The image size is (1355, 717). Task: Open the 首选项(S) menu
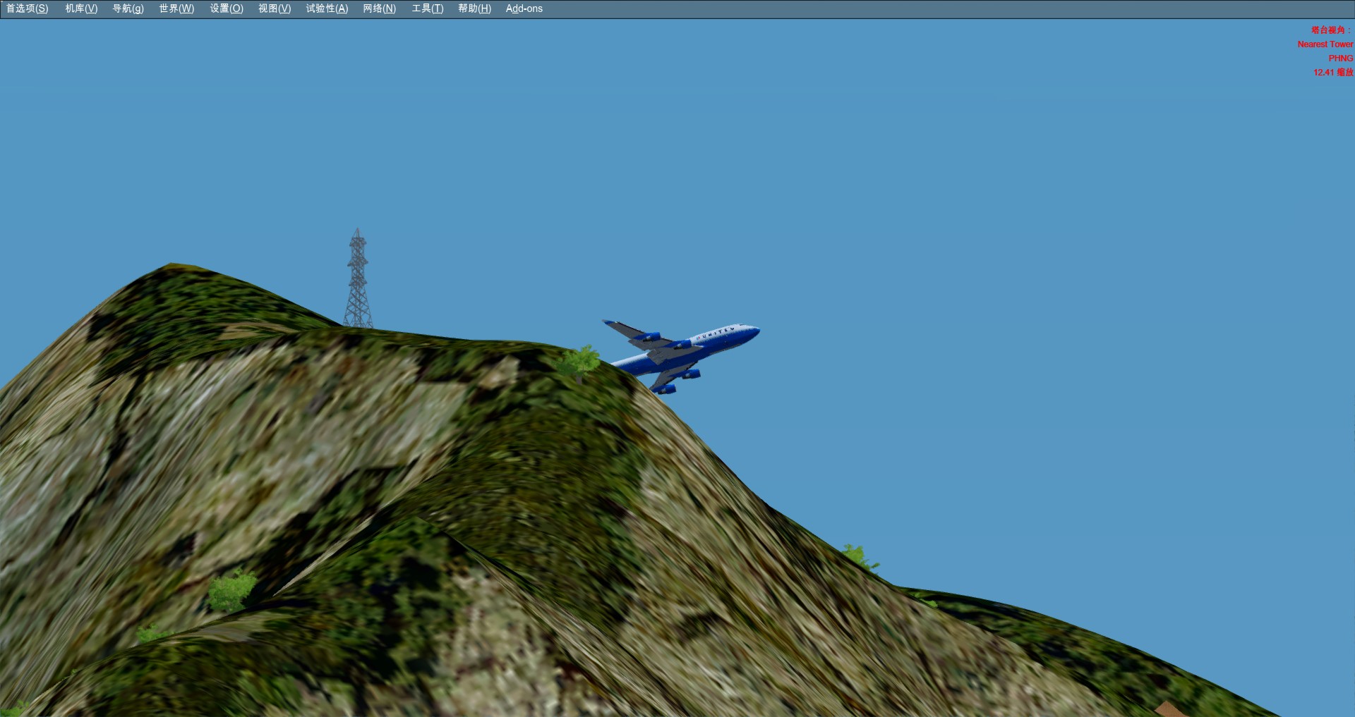click(28, 8)
